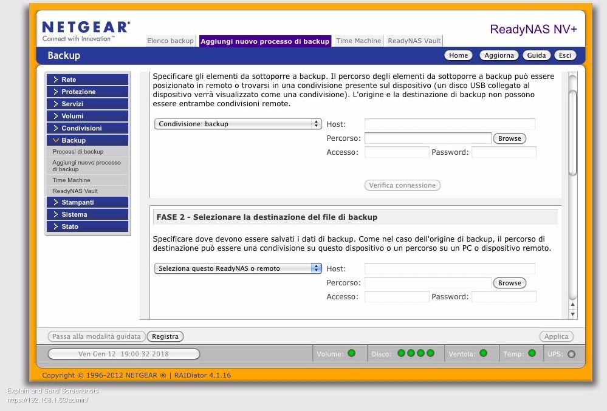Open the sidebar item Aggiungi nuovo processo di backup

(x=87, y=166)
